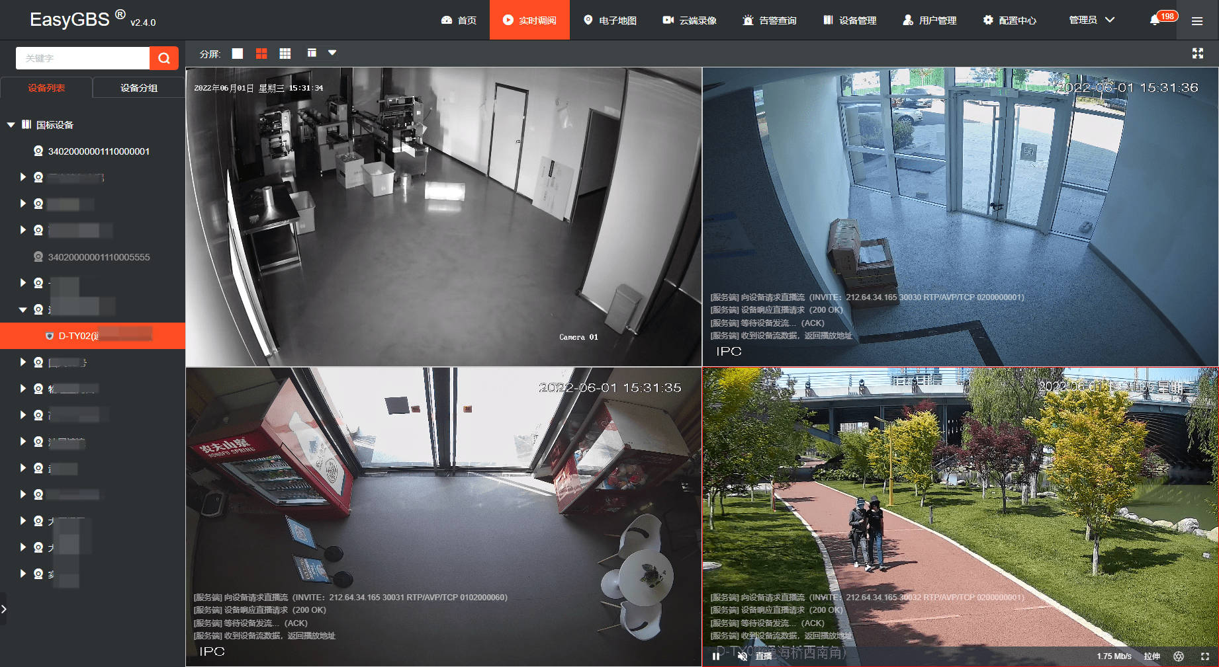The width and height of the screenshot is (1219, 667).
Task: Click 国标设备 group icon
Action: [x=26, y=124]
